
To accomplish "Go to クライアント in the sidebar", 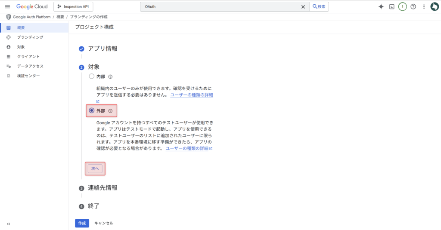I will [x=28, y=57].
